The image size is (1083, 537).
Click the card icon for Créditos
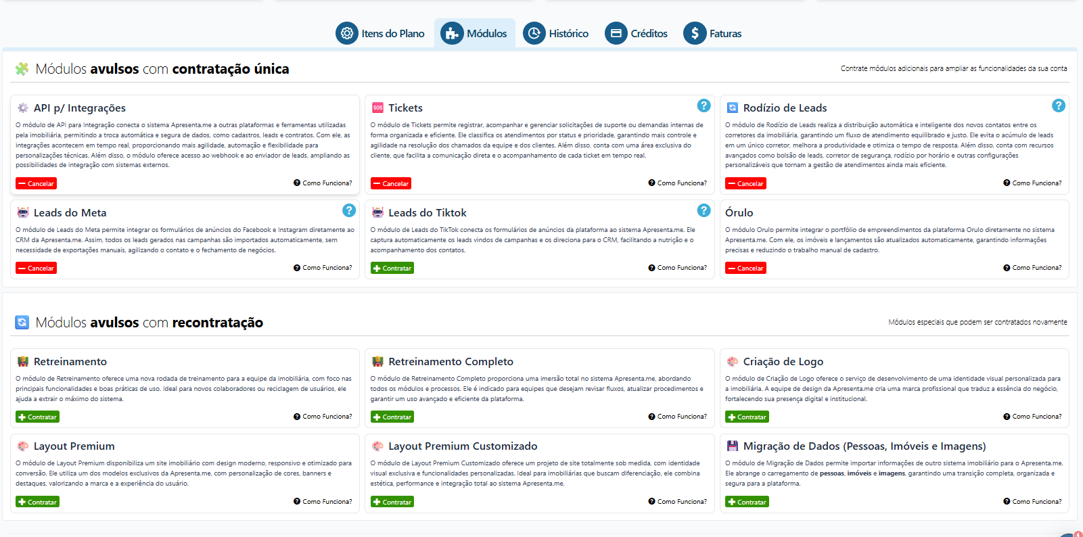pyautogui.click(x=616, y=33)
